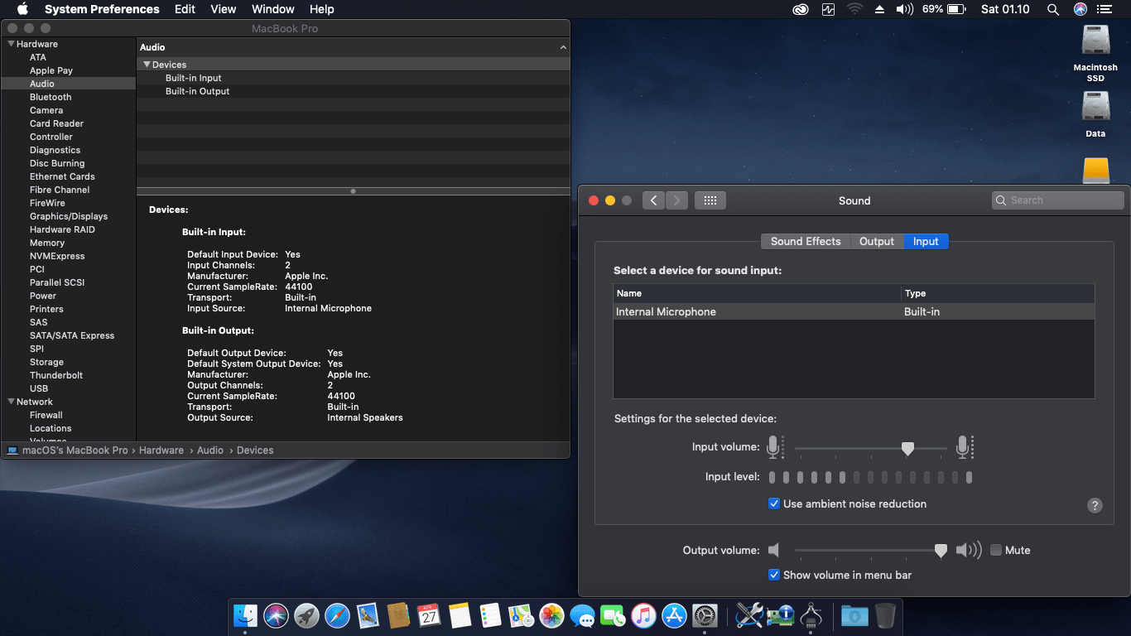Uncheck Show volume in menu bar

pos(774,575)
